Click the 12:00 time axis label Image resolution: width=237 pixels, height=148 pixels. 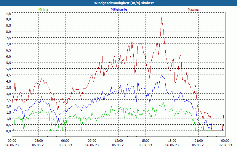tap(119, 141)
